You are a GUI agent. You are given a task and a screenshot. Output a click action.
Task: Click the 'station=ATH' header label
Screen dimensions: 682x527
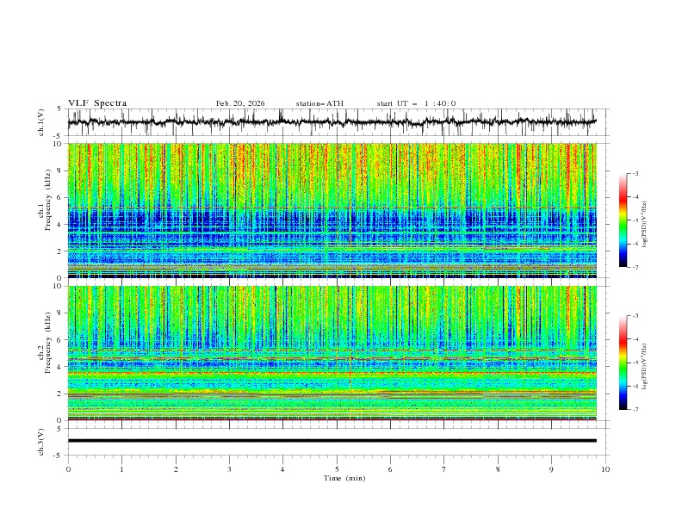coord(319,103)
